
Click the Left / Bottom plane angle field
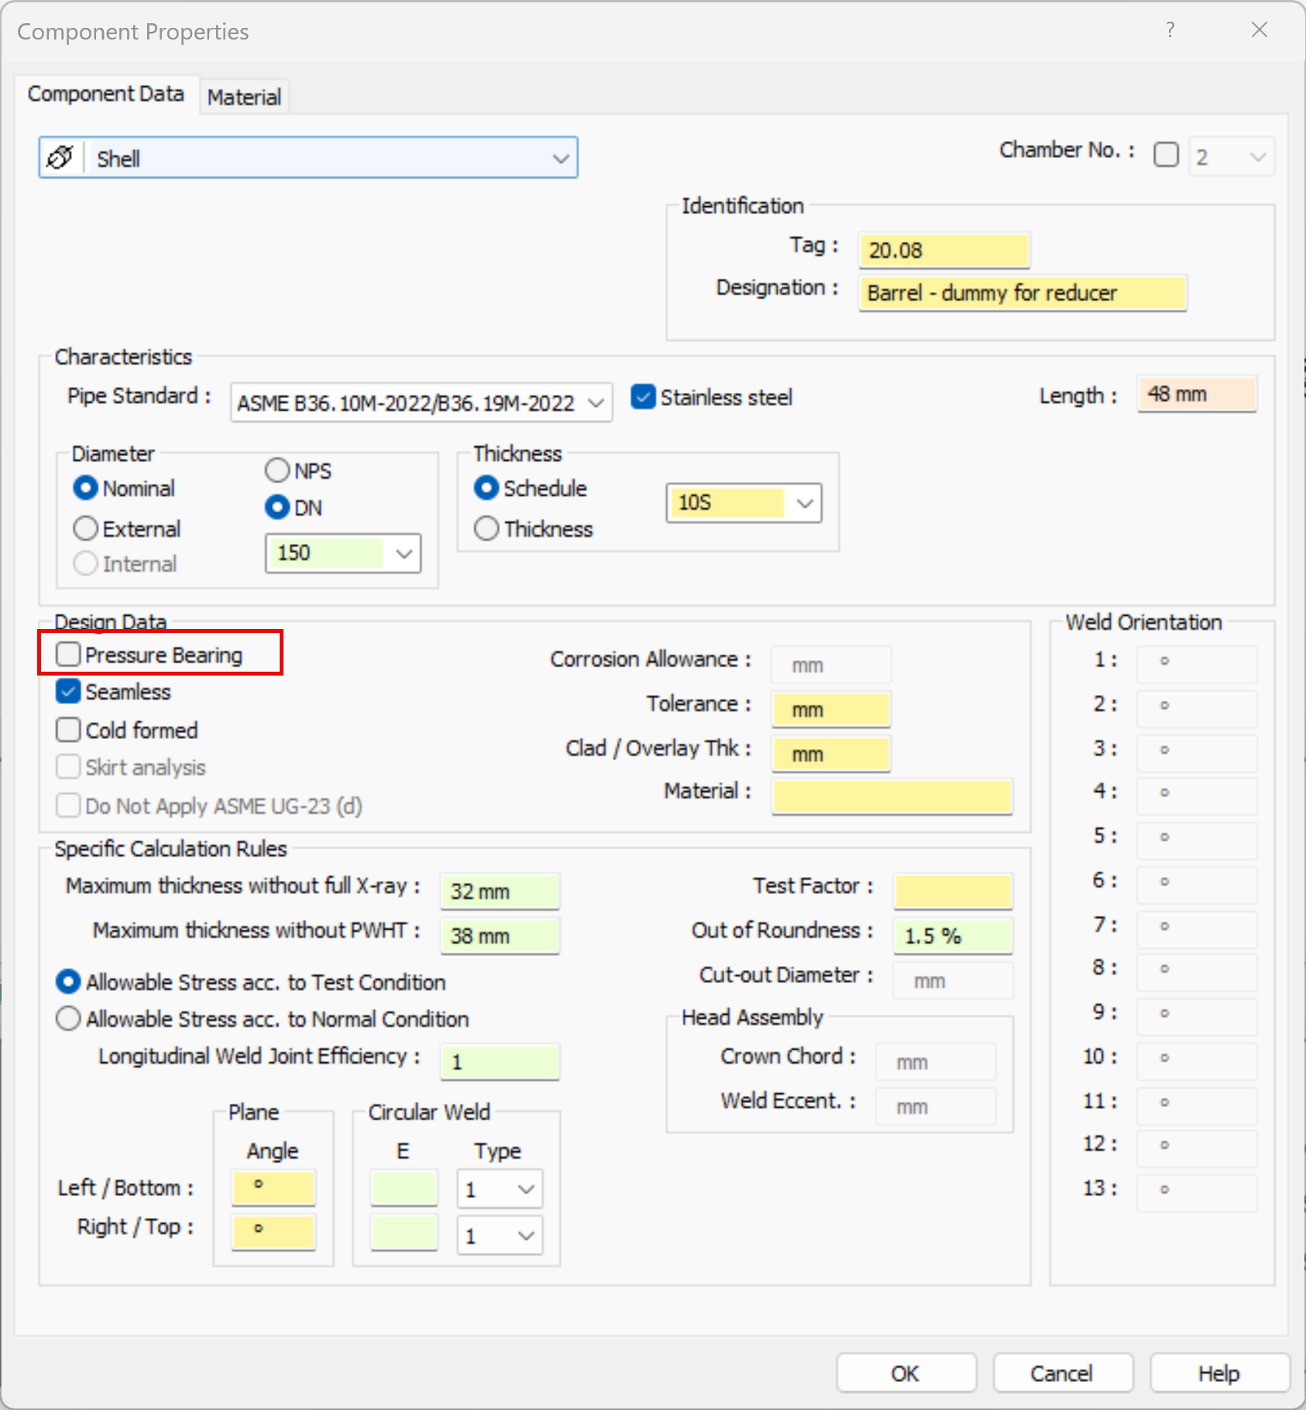coord(273,1188)
